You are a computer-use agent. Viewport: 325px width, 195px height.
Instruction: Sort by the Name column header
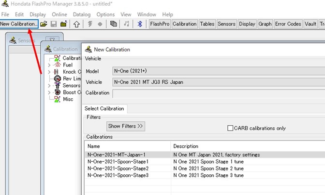tap(128, 146)
